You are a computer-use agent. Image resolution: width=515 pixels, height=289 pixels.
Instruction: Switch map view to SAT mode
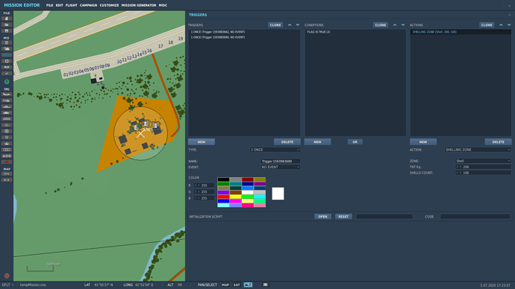pyautogui.click(x=237, y=285)
